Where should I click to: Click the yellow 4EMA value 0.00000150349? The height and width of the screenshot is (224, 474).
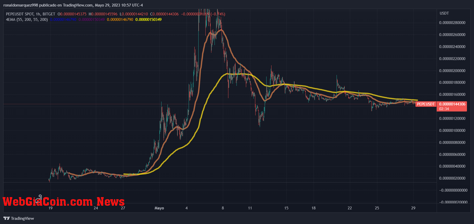click(x=148, y=20)
